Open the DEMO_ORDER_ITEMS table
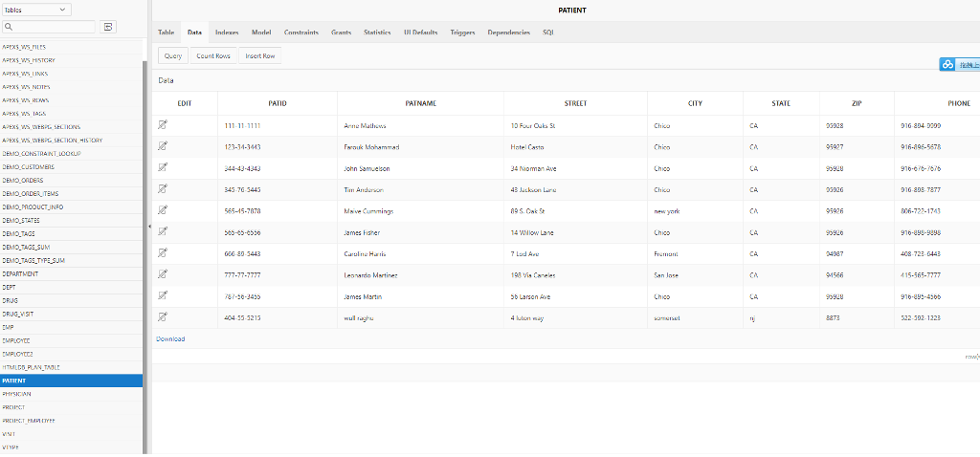980x457 pixels. click(71, 193)
